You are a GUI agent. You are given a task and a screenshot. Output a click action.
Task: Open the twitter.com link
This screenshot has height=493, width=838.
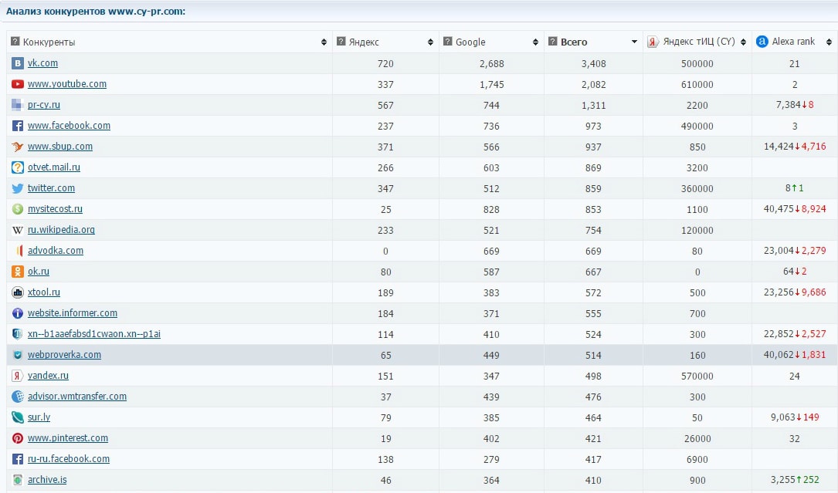51,188
